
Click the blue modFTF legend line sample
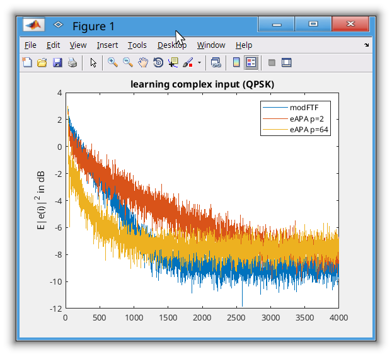[x=275, y=108]
